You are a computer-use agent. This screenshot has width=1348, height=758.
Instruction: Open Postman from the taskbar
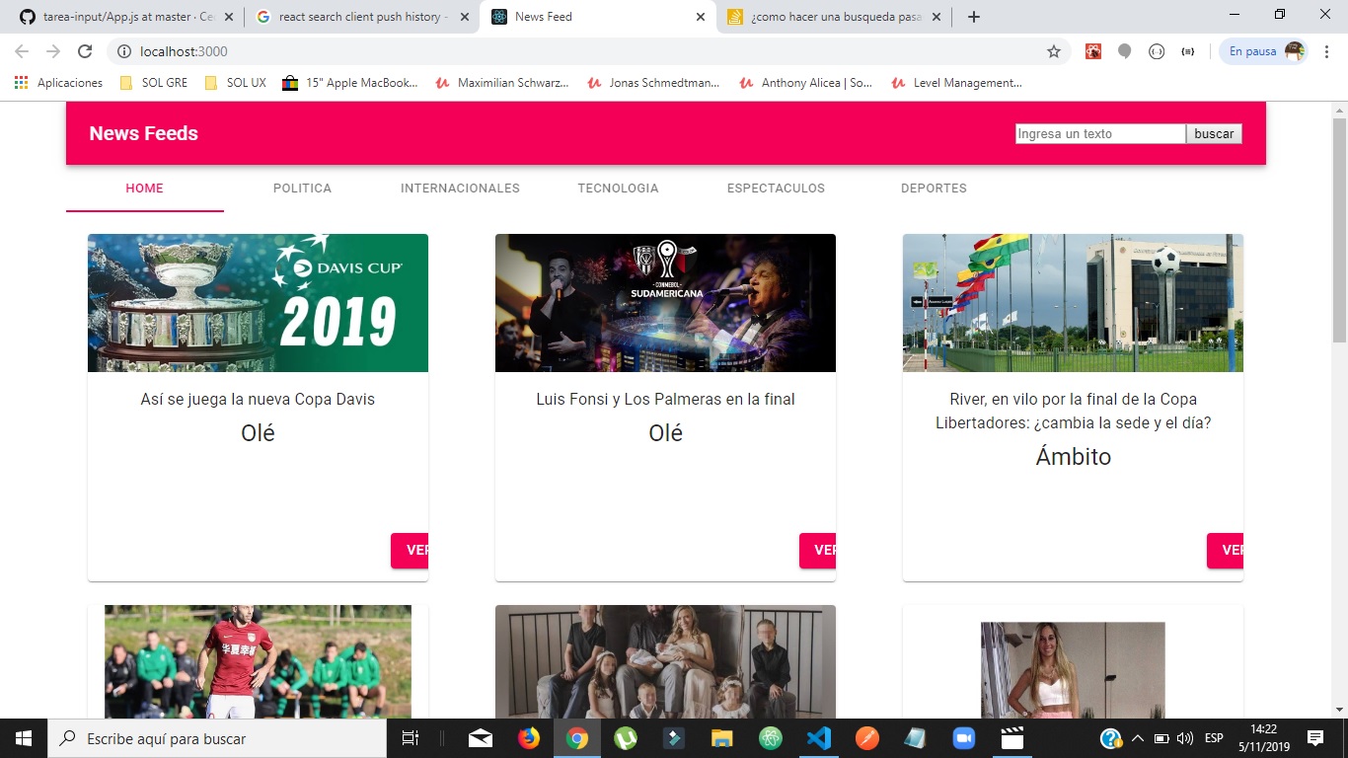[867, 738]
